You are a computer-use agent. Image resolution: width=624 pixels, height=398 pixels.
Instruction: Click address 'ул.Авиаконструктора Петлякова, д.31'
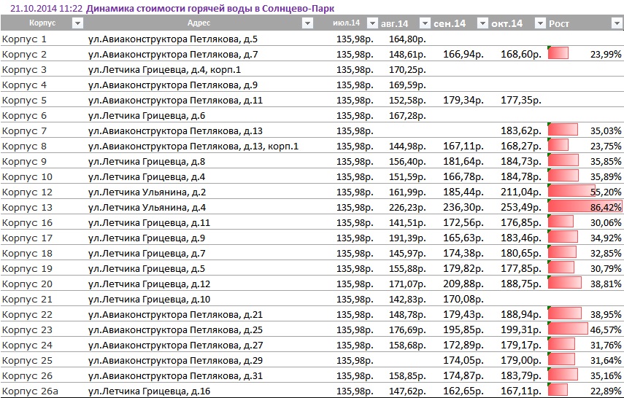tap(175, 375)
